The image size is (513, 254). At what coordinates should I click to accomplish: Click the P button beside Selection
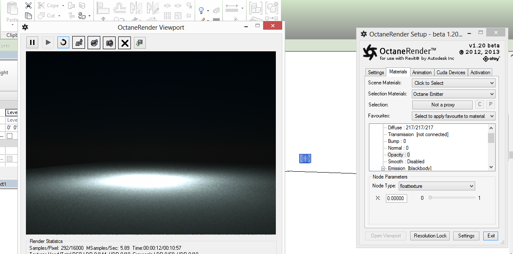coord(490,105)
